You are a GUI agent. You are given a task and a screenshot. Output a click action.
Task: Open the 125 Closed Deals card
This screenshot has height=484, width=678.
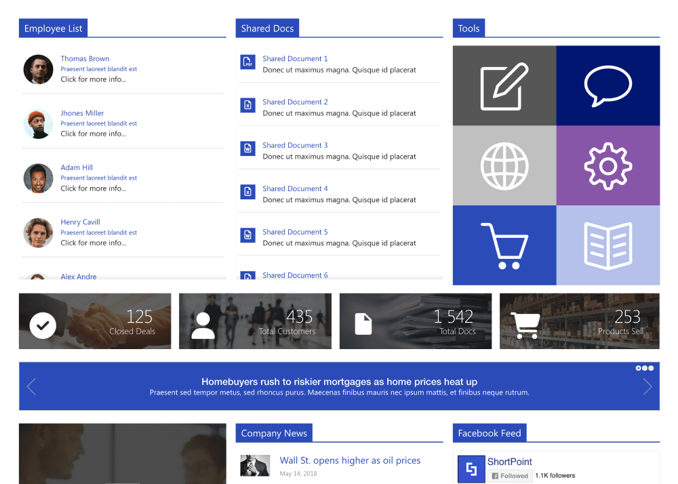click(95, 321)
